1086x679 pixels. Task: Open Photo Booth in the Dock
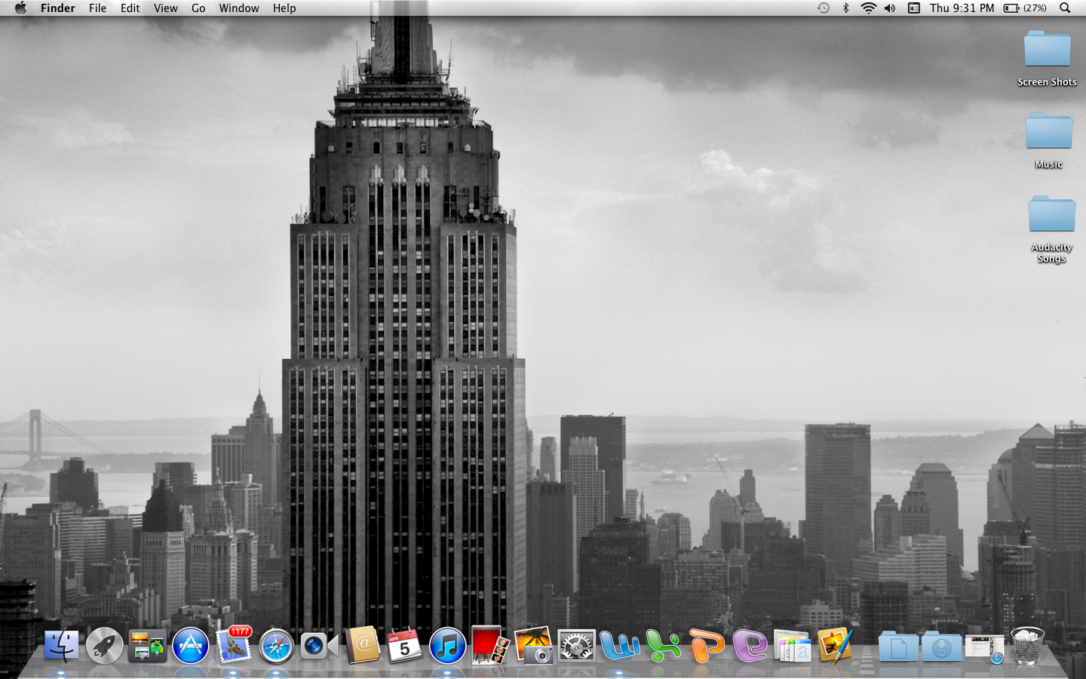(x=490, y=645)
